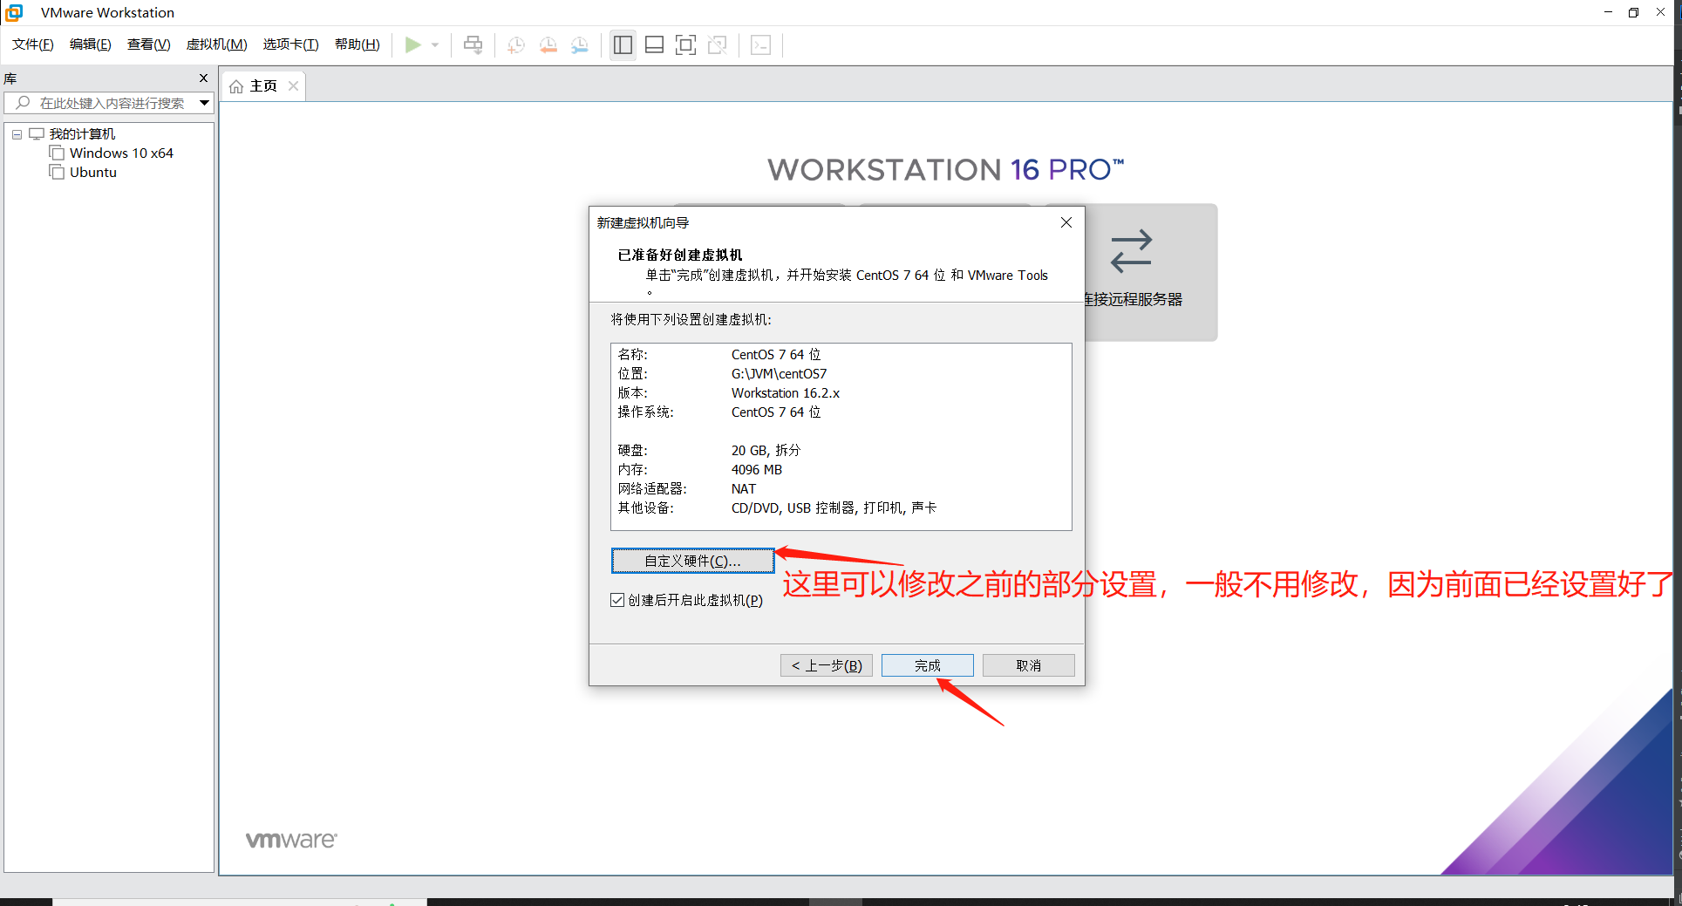Open the snapshot manager icon

point(580,44)
